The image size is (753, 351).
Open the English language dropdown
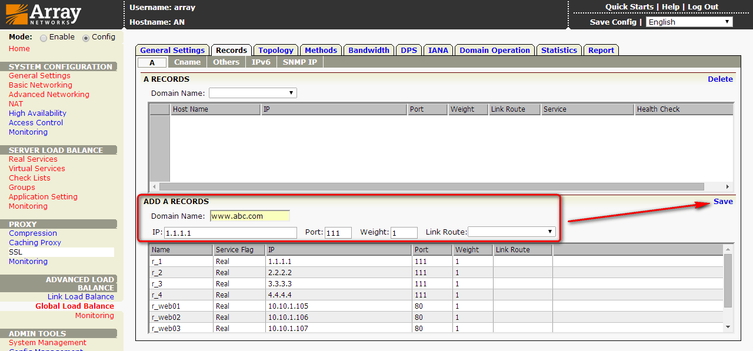tap(689, 22)
